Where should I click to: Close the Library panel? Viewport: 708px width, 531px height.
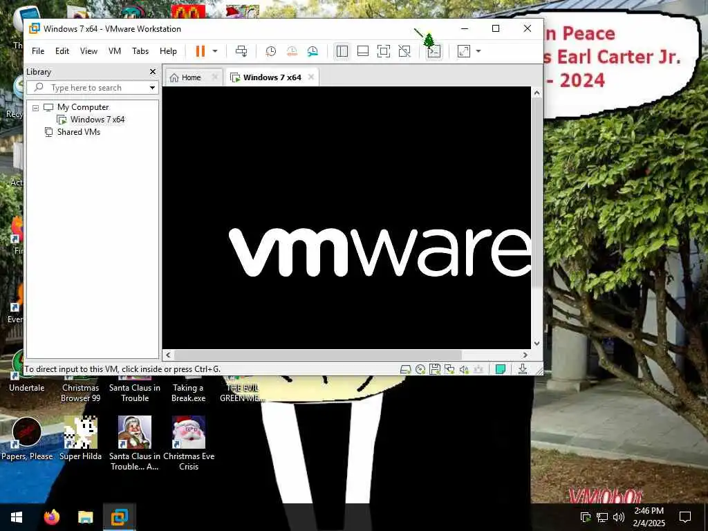click(153, 72)
